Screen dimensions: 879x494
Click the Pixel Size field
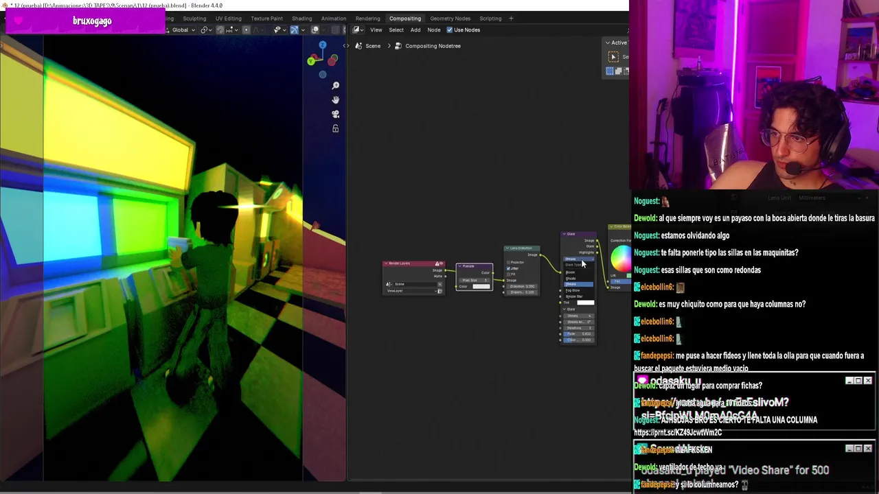(x=474, y=280)
